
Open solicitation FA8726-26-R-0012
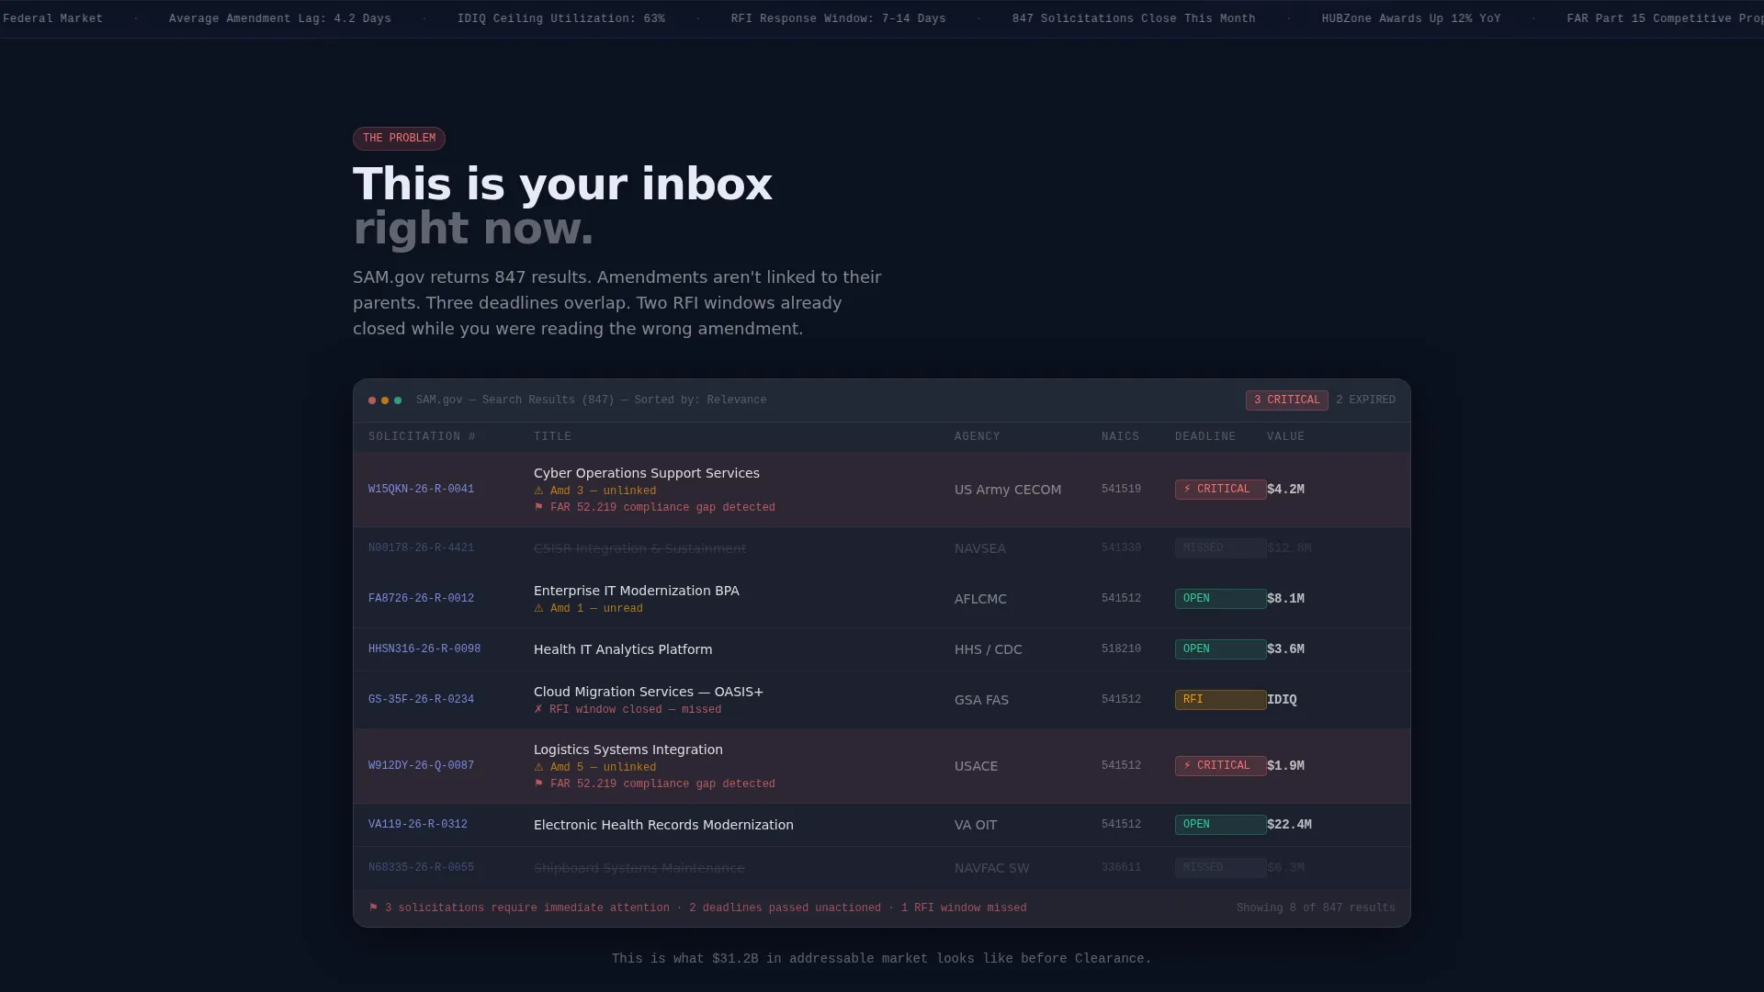pos(421,599)
